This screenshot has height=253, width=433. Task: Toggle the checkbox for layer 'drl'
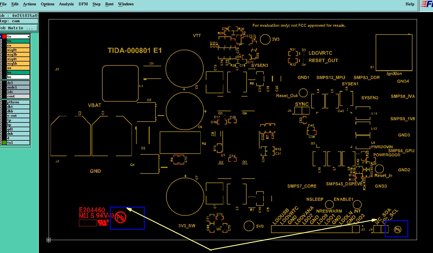[x=1, y=83]
